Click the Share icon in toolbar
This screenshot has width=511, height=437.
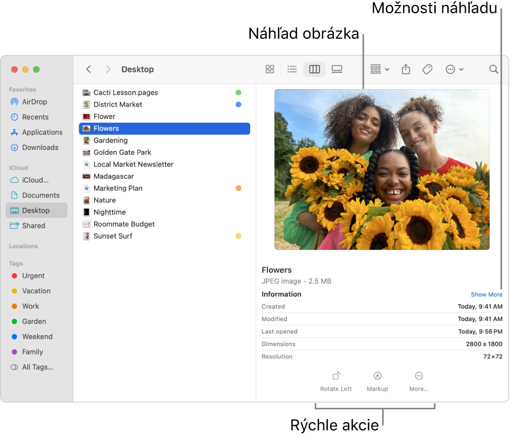[406, 69]
